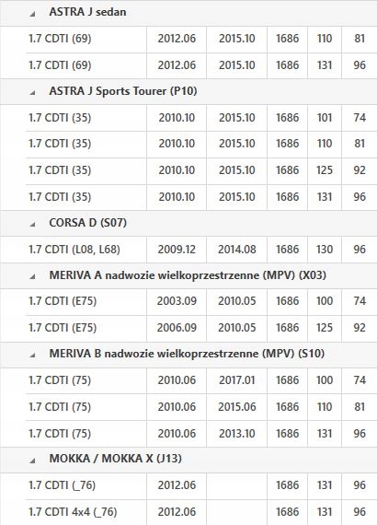
Task: Collapse the MOKKA / MOKKA X (J13) group arrow
Action: pos(32,461)
